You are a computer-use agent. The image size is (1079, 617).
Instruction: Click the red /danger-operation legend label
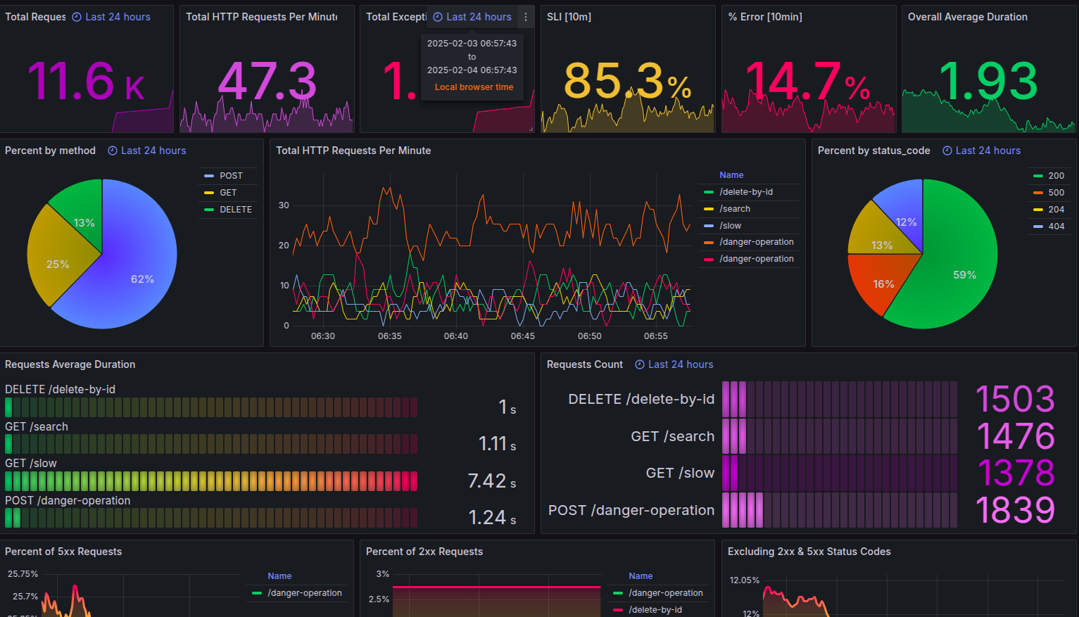point(757,259)
